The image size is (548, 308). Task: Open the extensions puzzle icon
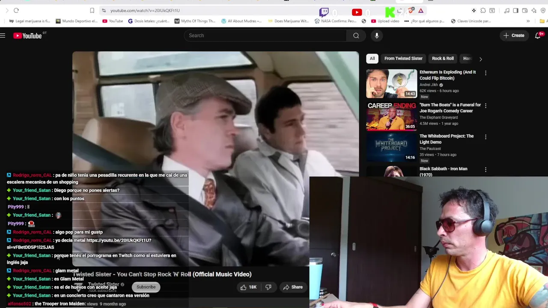(x=483, y=11)
